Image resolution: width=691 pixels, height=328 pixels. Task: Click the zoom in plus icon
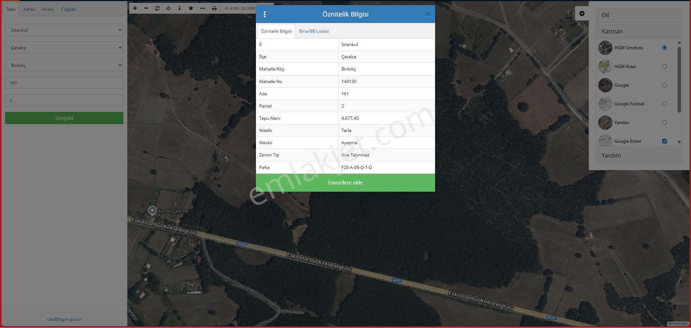click(135, 8)
